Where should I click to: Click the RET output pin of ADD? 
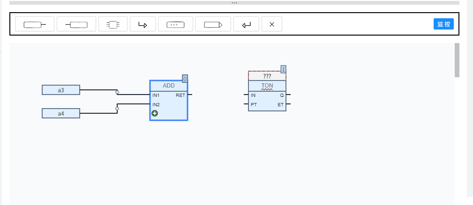click(x=180, y=95)
